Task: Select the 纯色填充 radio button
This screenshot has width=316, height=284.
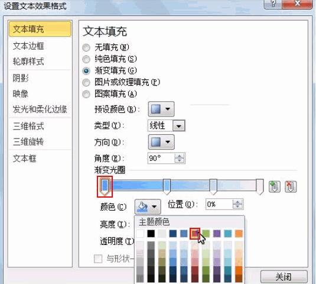Action: [86, 59]
